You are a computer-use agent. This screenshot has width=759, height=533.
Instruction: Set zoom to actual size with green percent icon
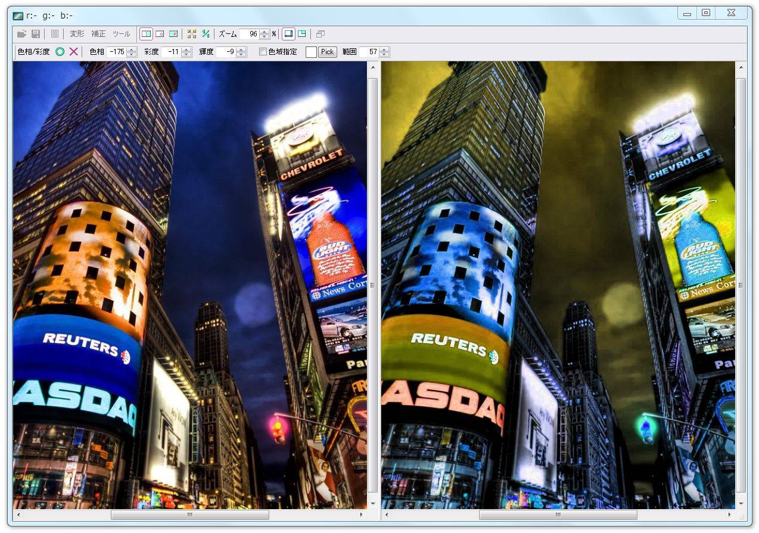[206, 34]
